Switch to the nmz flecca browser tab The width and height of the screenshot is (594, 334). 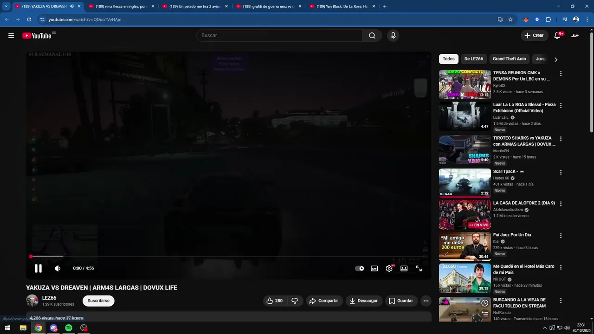(x=121, y=6)
